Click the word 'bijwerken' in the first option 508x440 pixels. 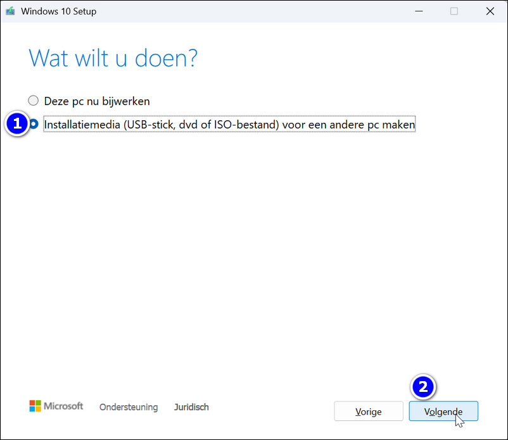click(128, 101)
